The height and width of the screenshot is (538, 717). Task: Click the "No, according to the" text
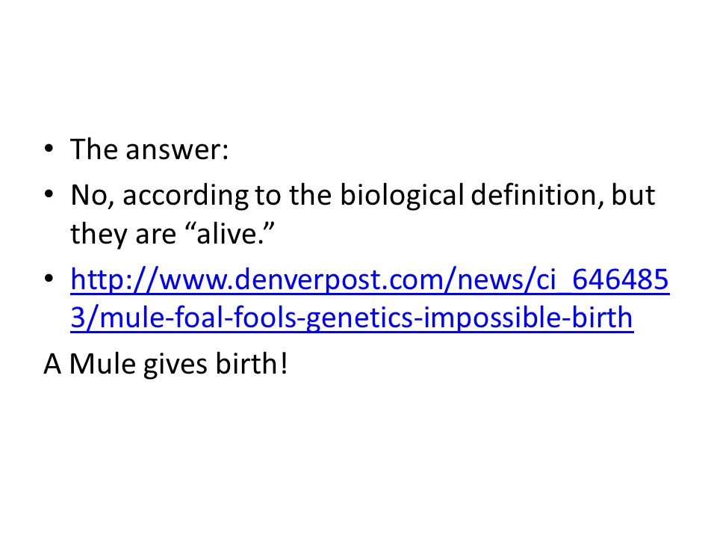tap(201, 195)
